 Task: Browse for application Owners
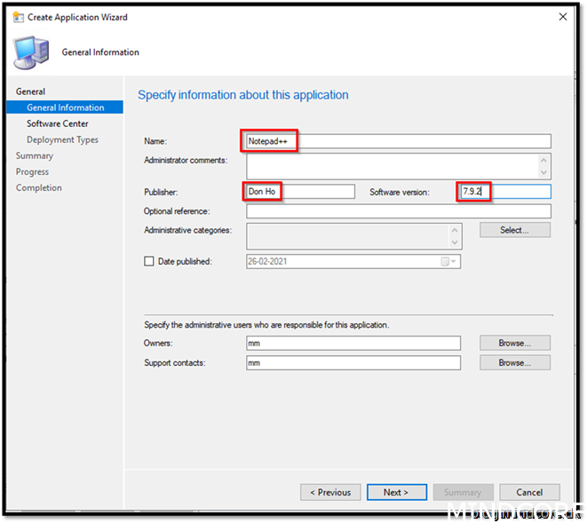pyautogui.click(x=514, y=343)
